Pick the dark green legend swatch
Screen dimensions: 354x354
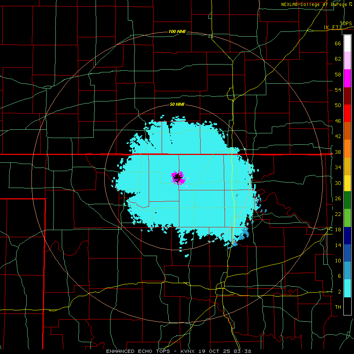[x=347, y=200]
